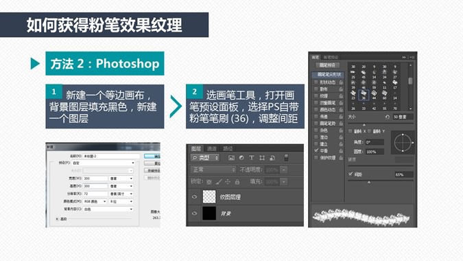463x261 pixels.
Task: Open the 正常 blend mode dropdown
Action: (213, 170)
